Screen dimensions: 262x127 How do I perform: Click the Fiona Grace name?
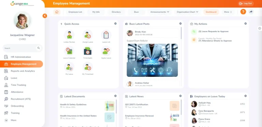(x=204, y=119)
